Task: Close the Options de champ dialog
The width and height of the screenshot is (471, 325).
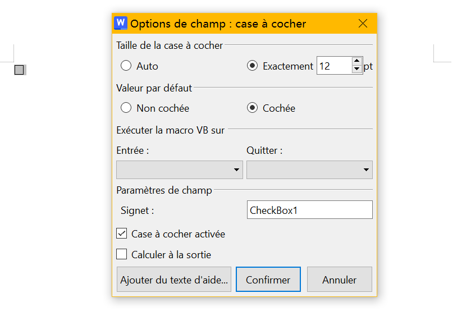Action: point(363,24)
